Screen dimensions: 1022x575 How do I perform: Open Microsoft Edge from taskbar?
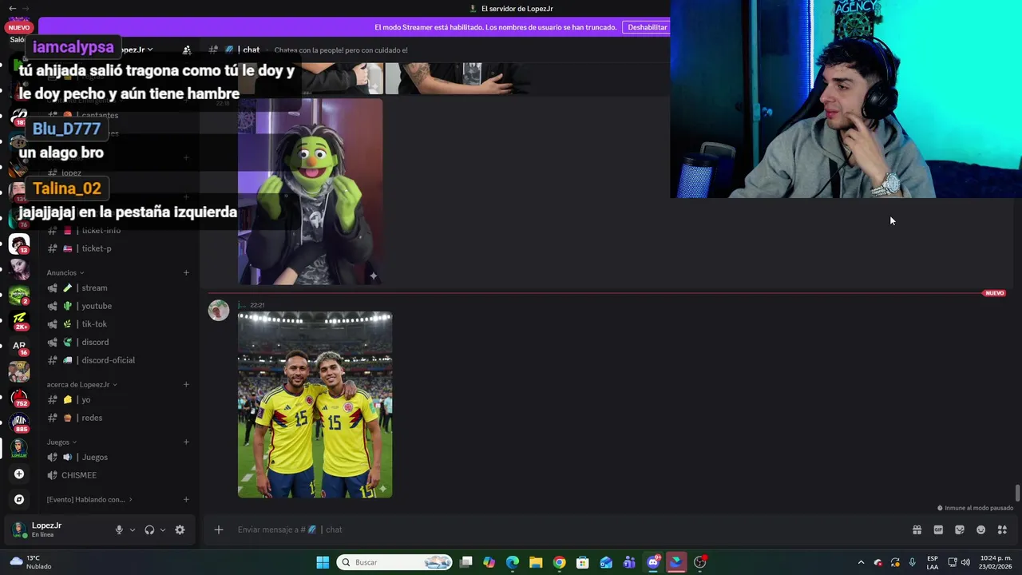coord(513,562)
